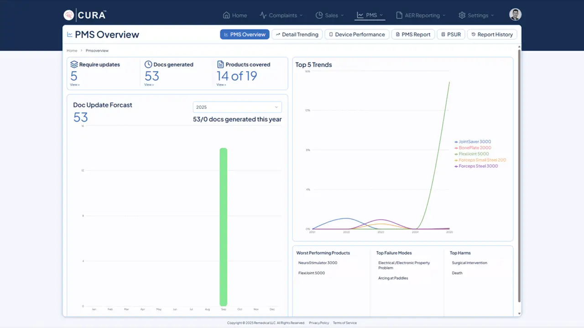584x328 pixels.
Task: Expand the PMS navigation menu
Action: (370, 15)
